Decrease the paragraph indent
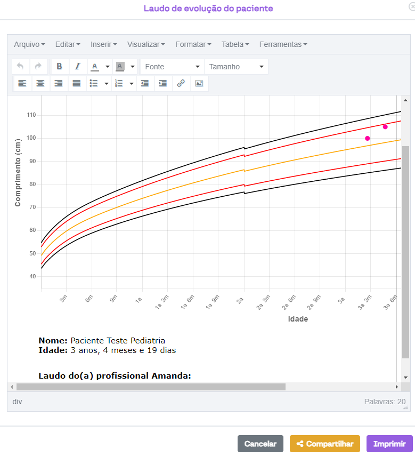 click(x=144, y=83)
